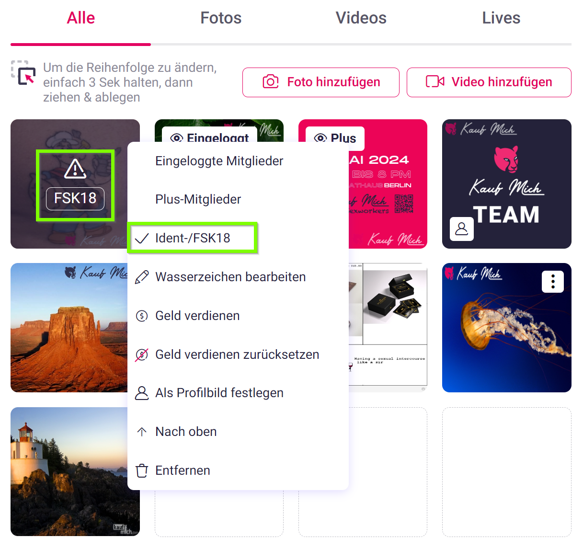Switch to the Videos tab
583x549 pixels.
[x=361, y=18]
